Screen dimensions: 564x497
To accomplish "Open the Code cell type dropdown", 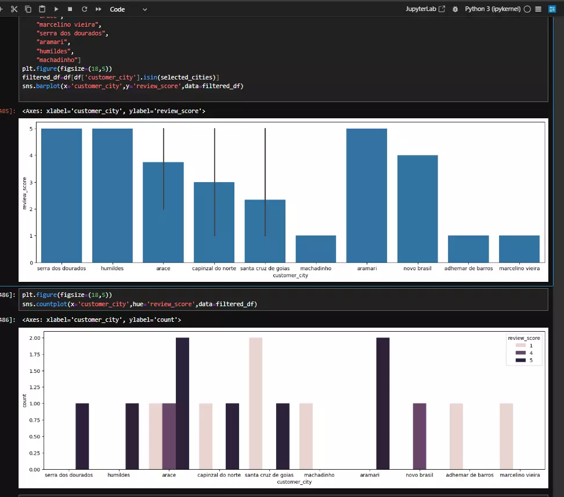I will [x=128, y=9].
